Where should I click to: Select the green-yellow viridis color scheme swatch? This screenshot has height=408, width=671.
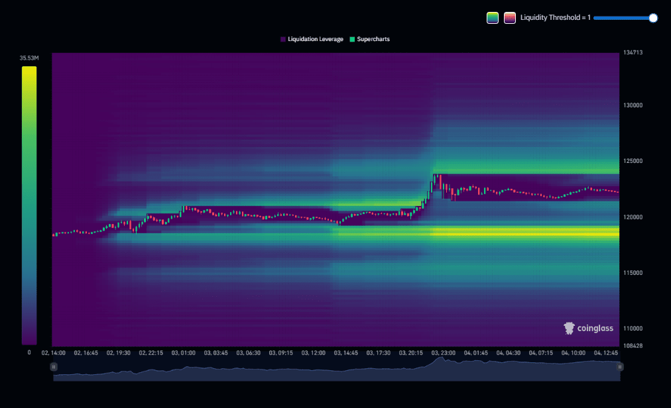point(493,18)
